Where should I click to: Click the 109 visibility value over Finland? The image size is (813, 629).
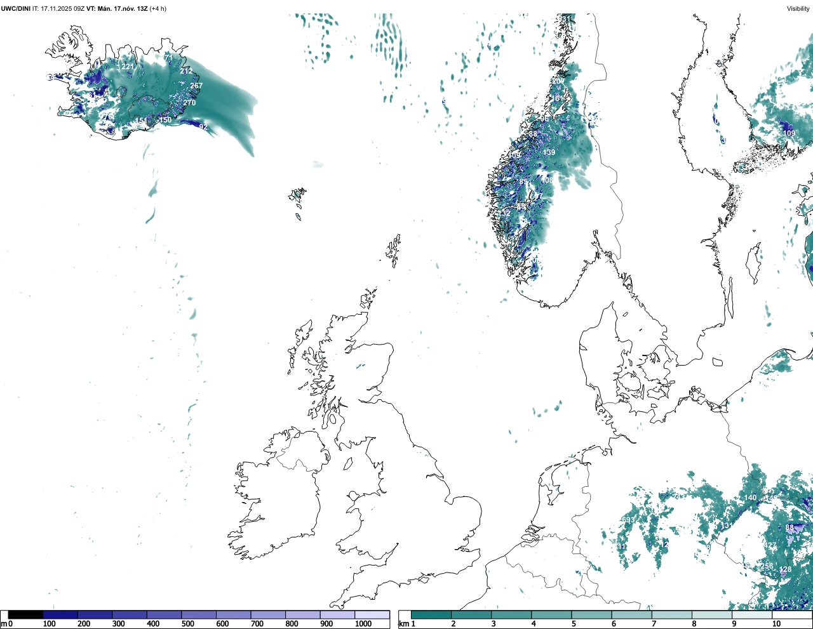789,133
